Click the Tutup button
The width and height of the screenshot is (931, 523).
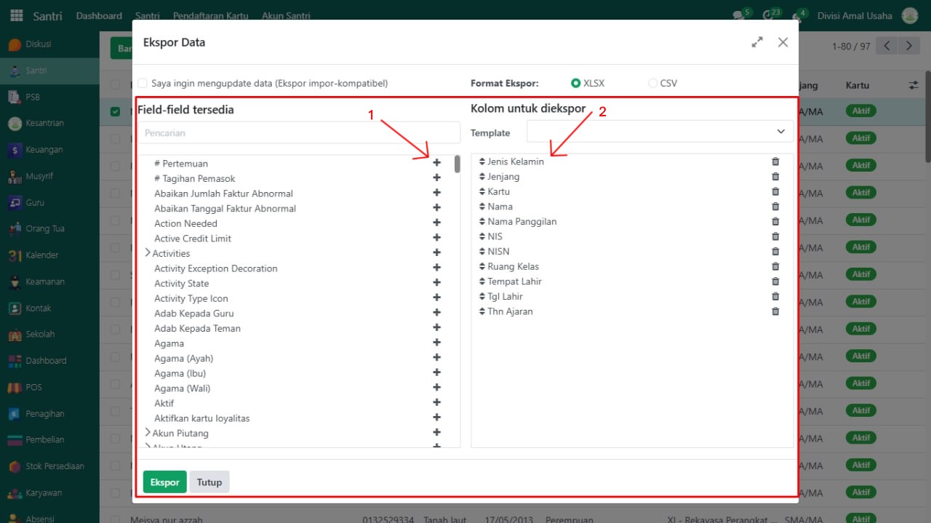click(209, 482)
